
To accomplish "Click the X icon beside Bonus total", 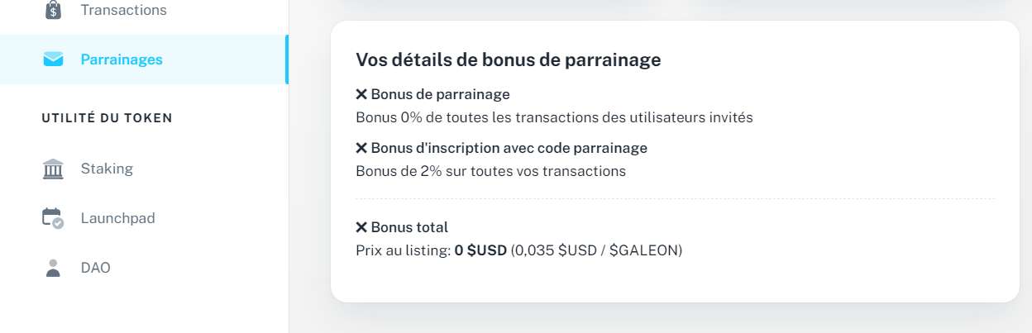I will (x=361, y=227).
